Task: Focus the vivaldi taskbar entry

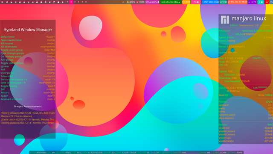Action: [140, 2]
